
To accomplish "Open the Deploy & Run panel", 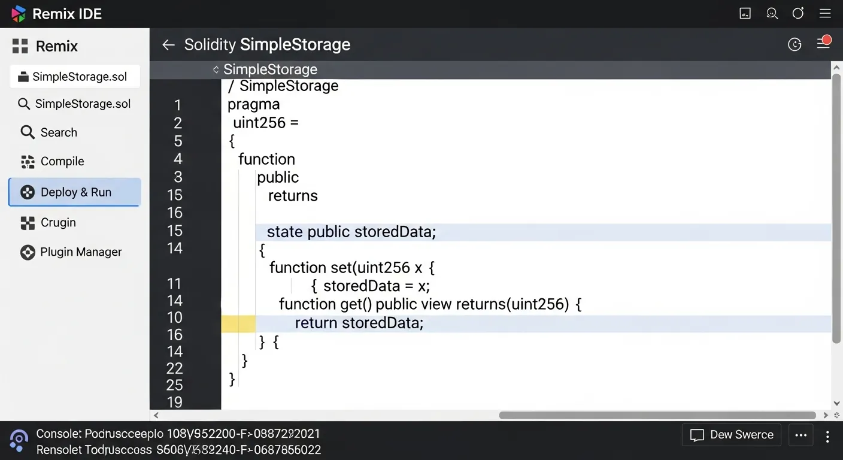I will [x=75, y=192].
